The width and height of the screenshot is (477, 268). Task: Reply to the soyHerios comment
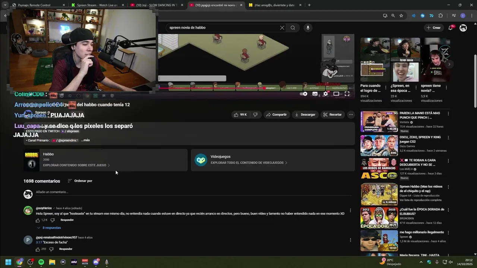pos(67,220)
